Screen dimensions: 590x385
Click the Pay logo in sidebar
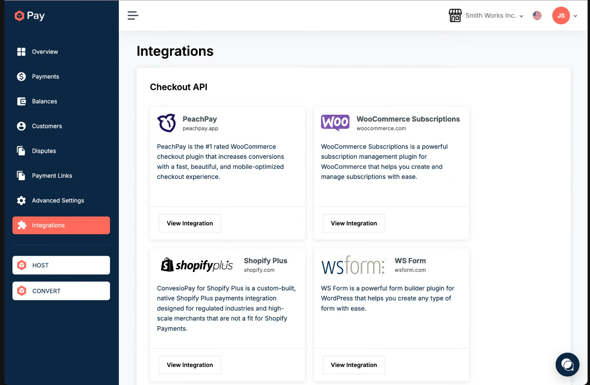[30, 16]
